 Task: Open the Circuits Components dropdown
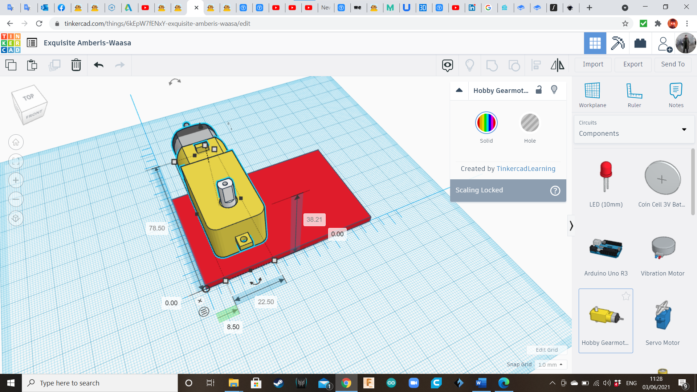tap(634, 129)
